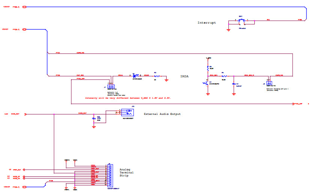Select the ground symbol left of SW1
311x194 pixels.
(228, 30)
